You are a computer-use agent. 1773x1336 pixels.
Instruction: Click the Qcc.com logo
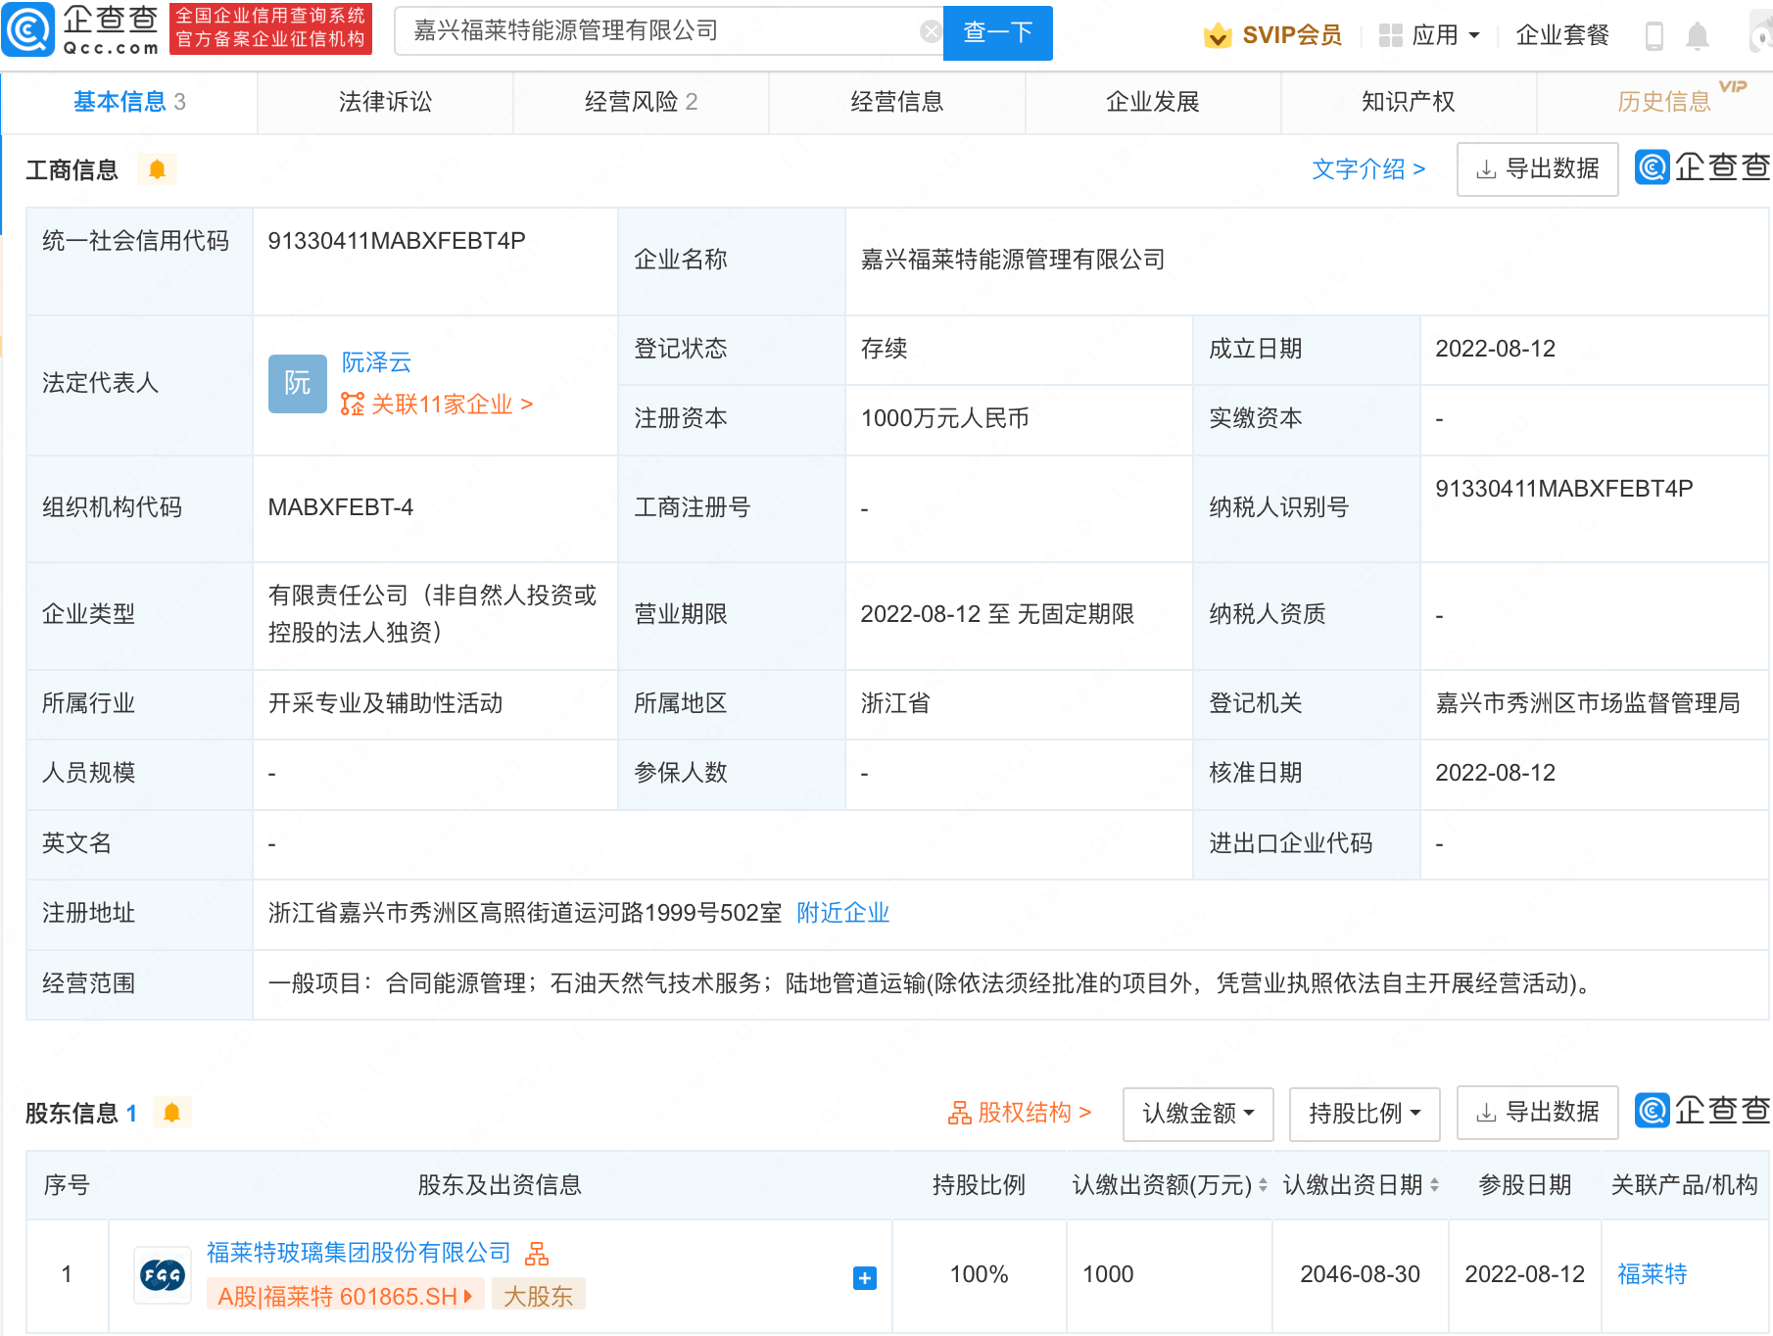(80, 29)
